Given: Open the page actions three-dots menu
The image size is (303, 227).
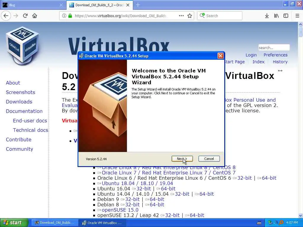Looking at the screenshot, I should (181, 16).
